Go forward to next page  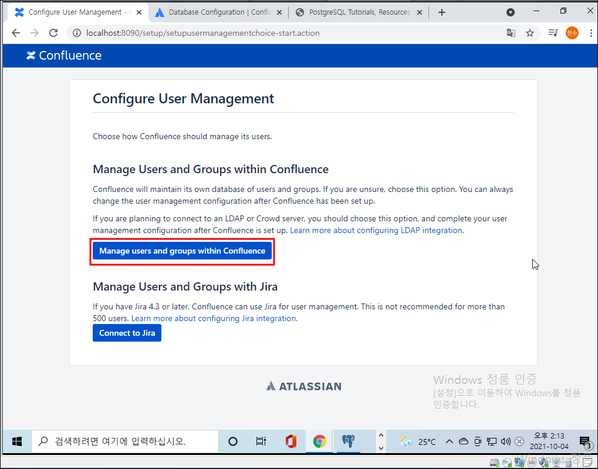pyautogui.click(x=35, y=33)
